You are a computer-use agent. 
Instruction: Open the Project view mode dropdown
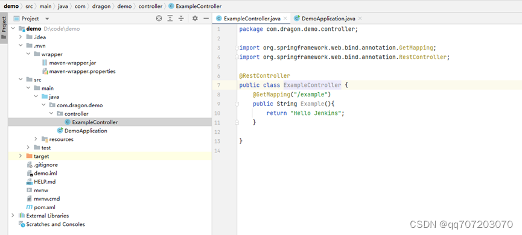pyautogui.click(x=47, y=19)
